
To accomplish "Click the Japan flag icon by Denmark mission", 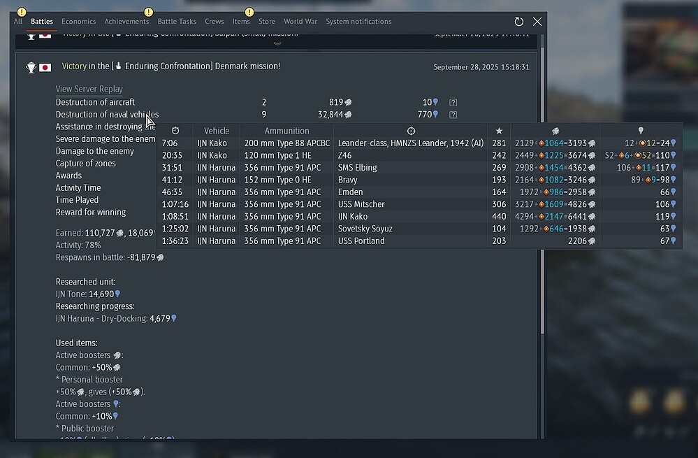I will point(45,68).
